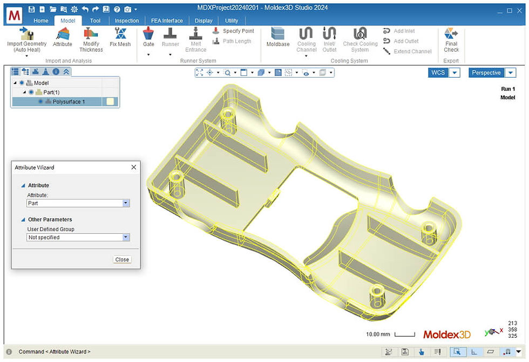This screenshot has height=362, width=529.
Task: Collapse panel with double-chevron icon
Action: tap(66, 72)
